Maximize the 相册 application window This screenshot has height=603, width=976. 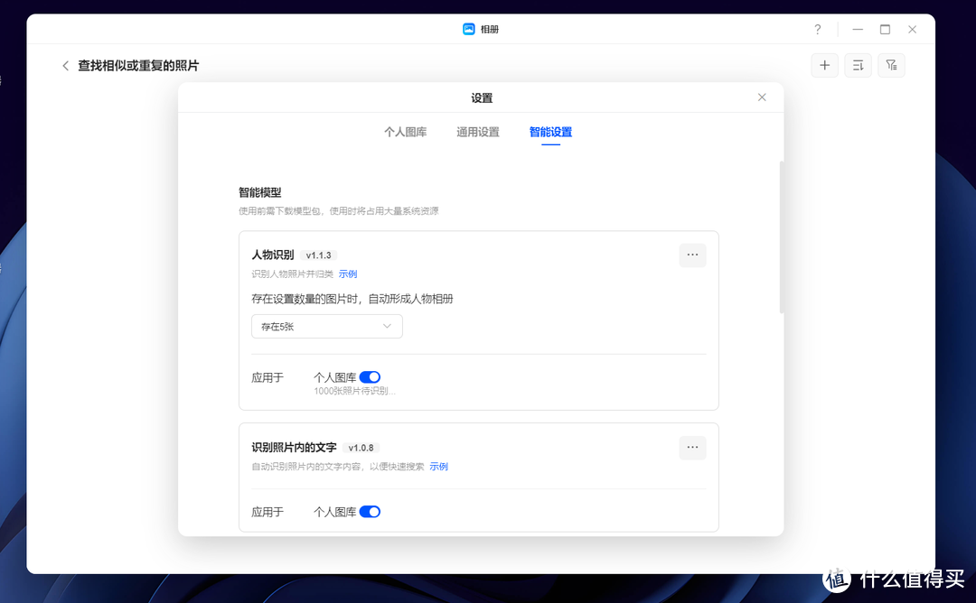coord(885,29)
